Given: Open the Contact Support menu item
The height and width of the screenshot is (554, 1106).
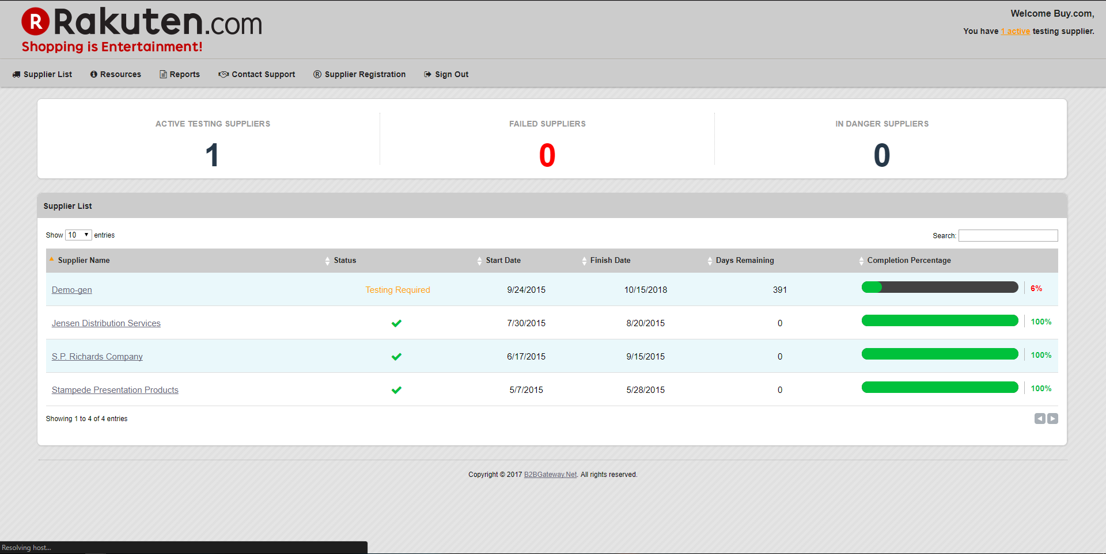Looking at the screenshot, I should pos(257,74).
